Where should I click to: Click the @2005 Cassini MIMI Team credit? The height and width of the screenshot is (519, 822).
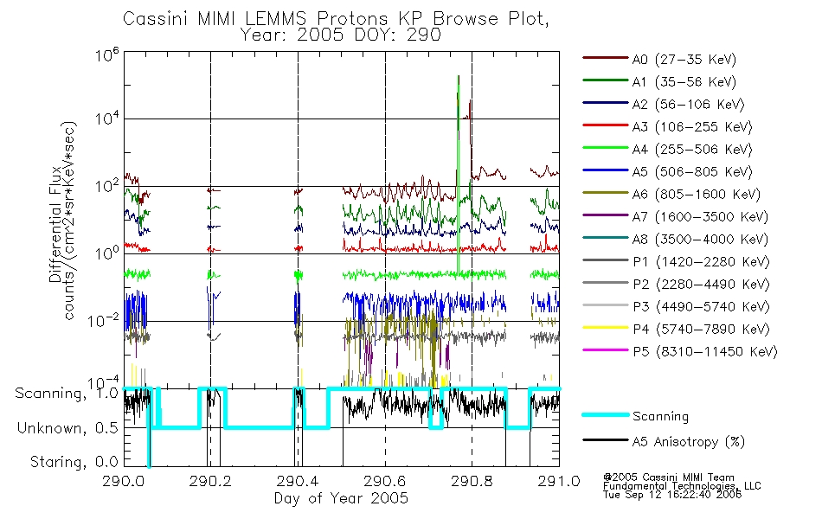668,477
